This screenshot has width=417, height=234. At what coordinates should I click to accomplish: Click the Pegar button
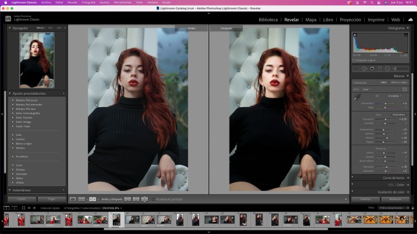[52, 199]
